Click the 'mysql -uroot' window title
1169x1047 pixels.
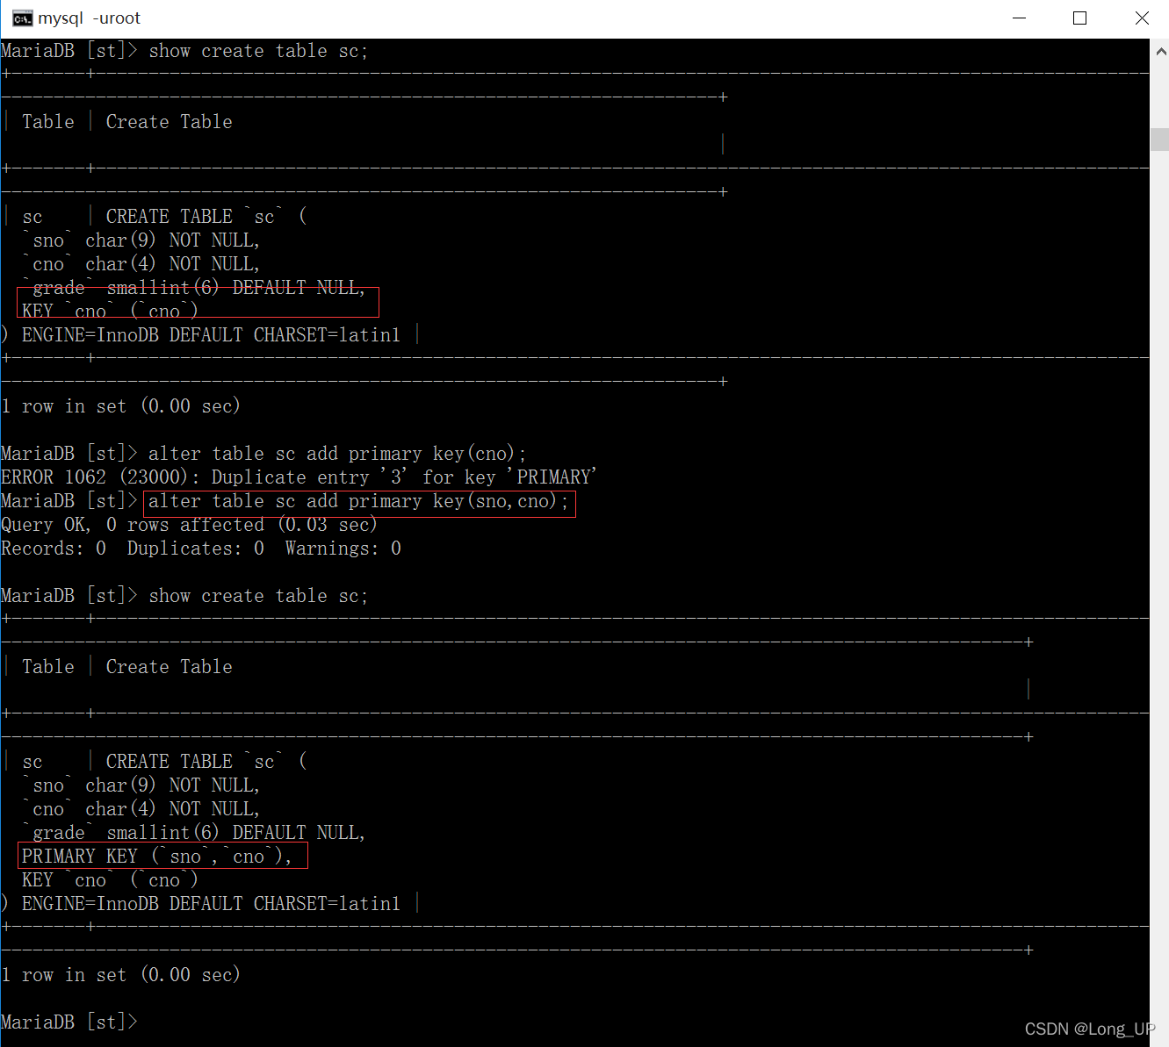click(x=89, y=18)
